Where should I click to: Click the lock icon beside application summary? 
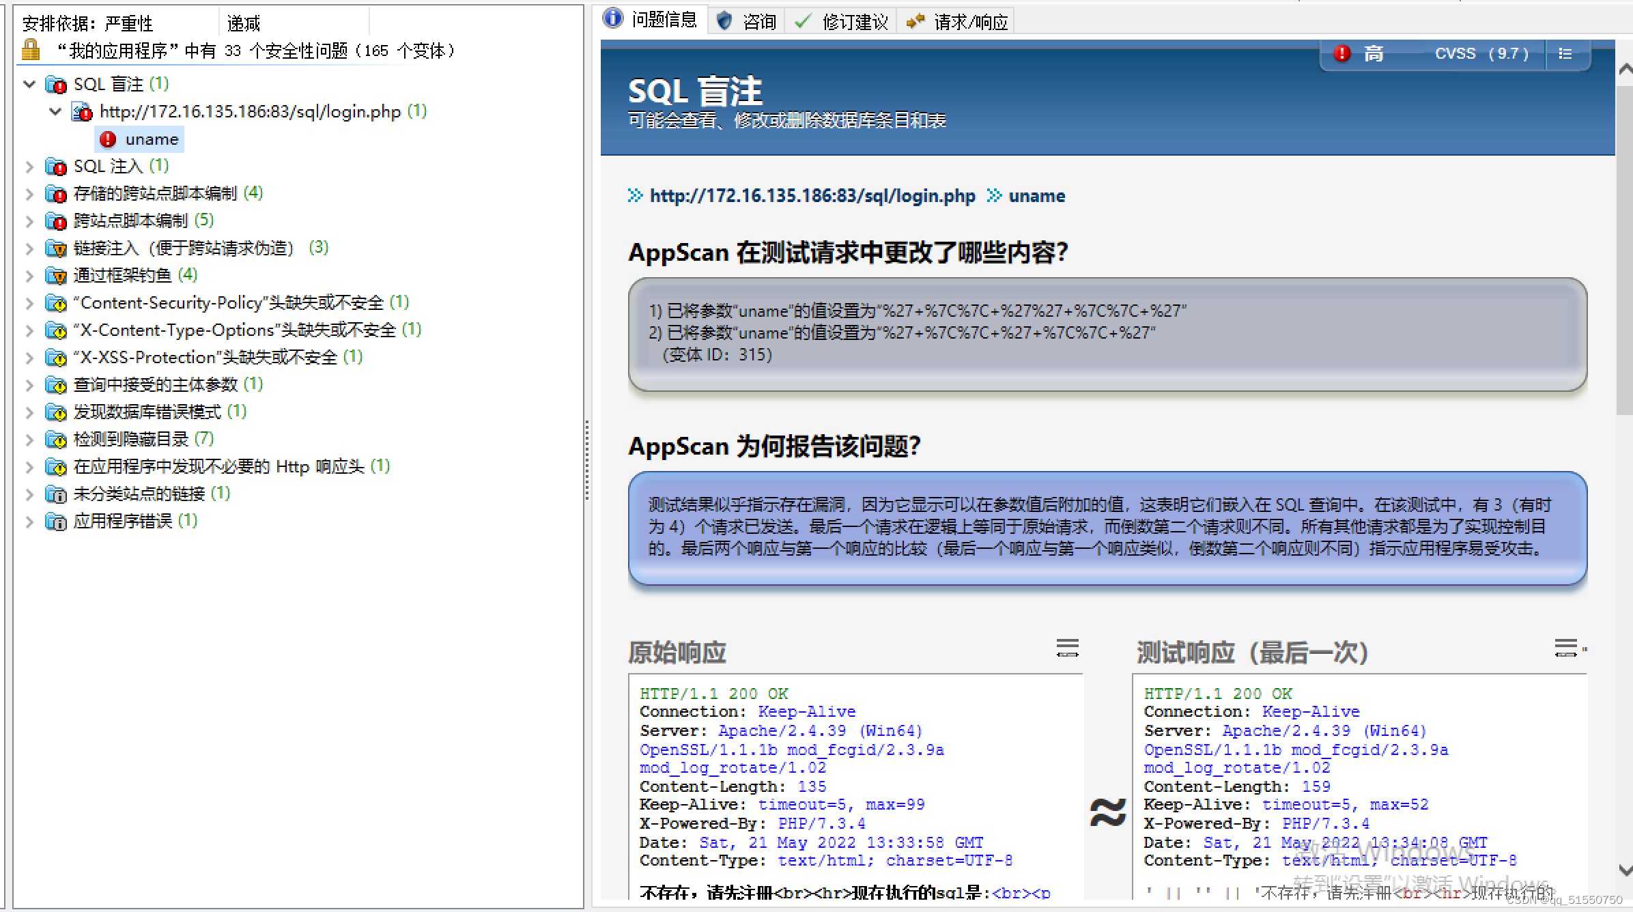pos(31,49)
